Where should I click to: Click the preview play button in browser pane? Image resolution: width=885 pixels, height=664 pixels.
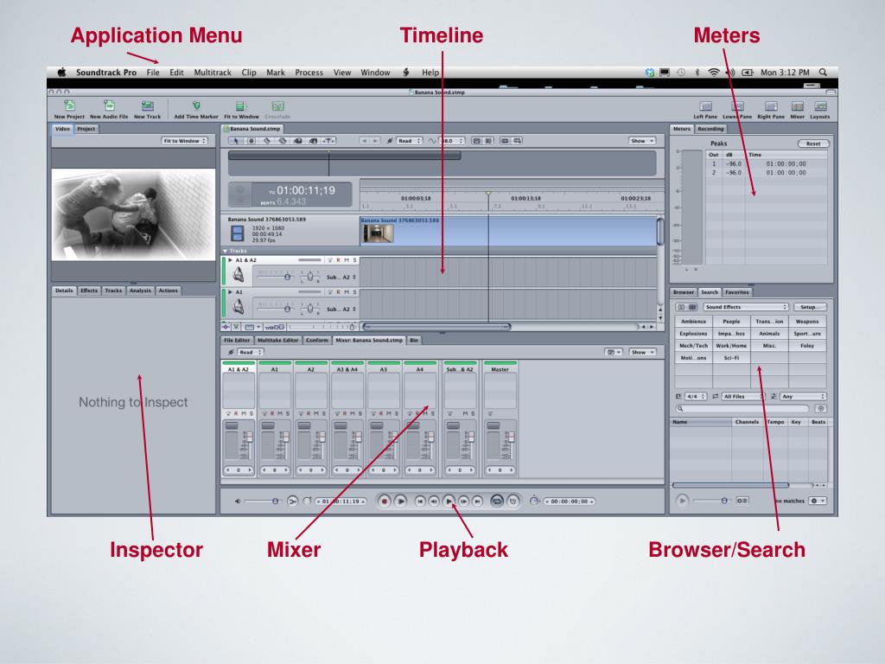[x=682, y=501]
